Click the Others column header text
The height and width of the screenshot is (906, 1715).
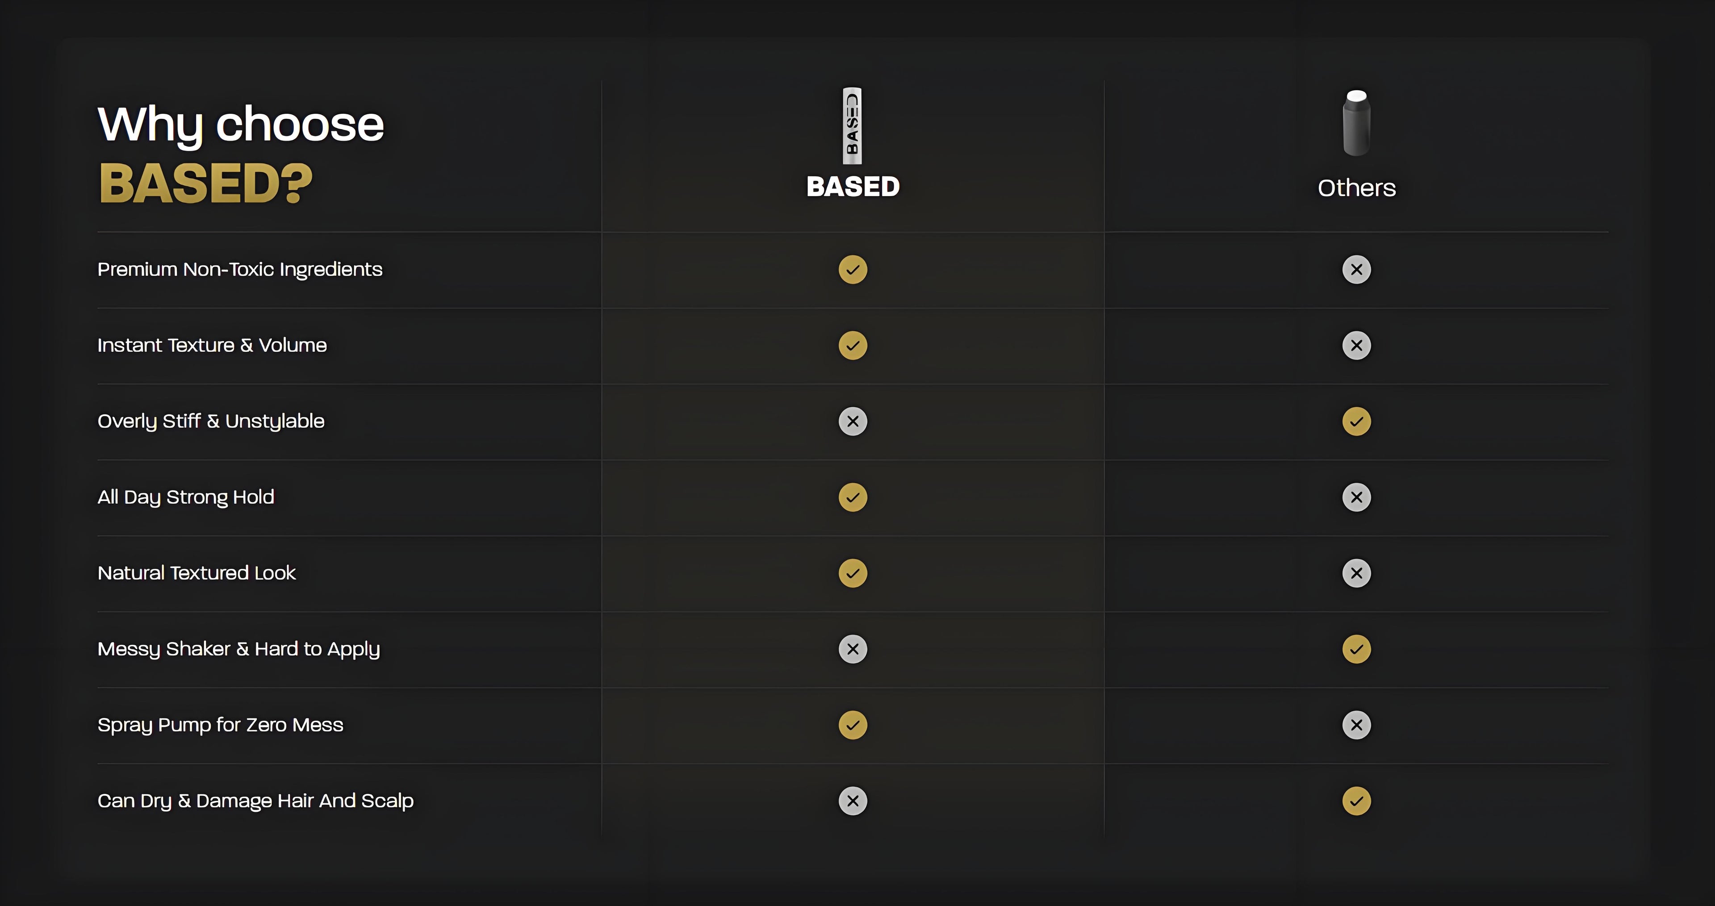[x=1356, y=188]
